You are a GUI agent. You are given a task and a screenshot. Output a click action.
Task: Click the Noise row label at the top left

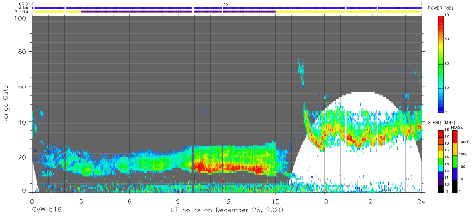[x=24, y=8]
